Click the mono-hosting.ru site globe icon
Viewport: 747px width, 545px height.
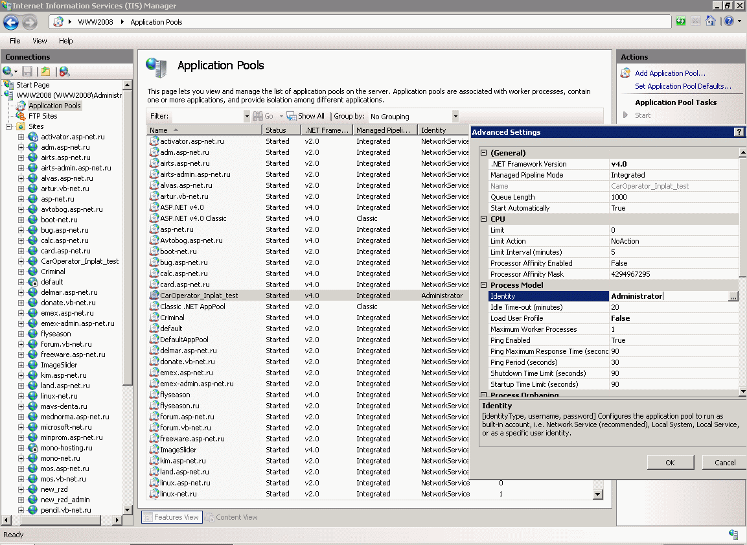click(32, 448)
